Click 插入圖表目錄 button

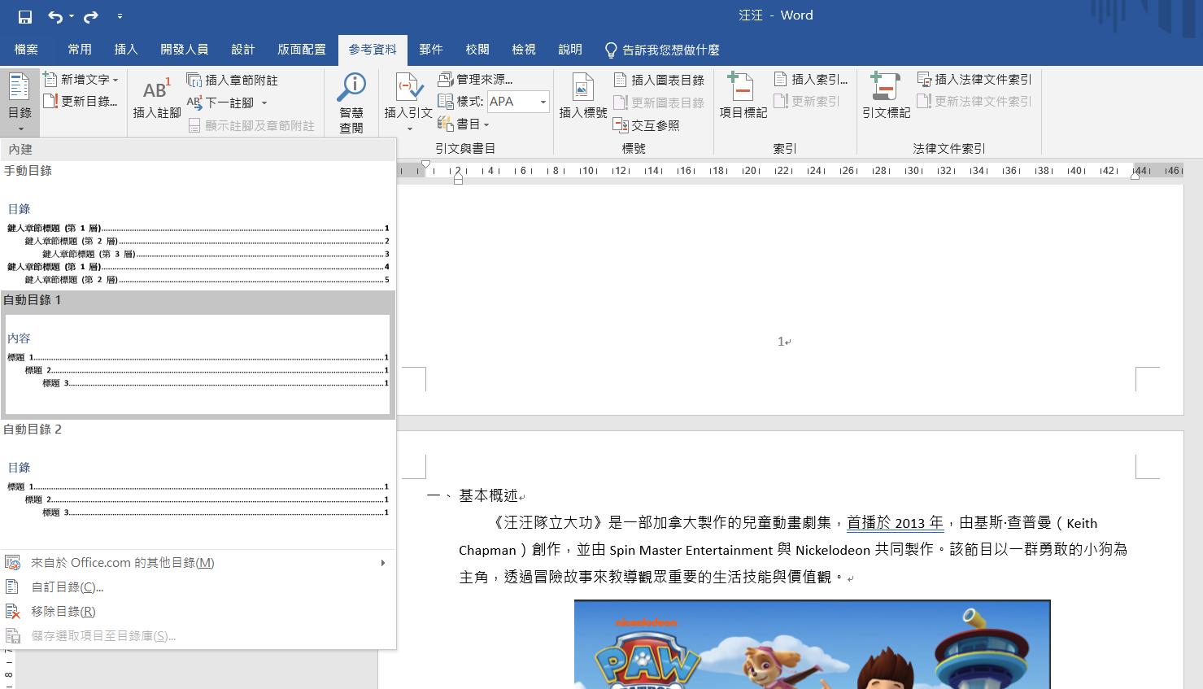click(659, 80)
